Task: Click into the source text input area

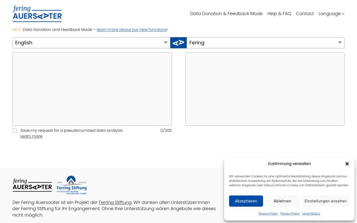Action: 92,89
